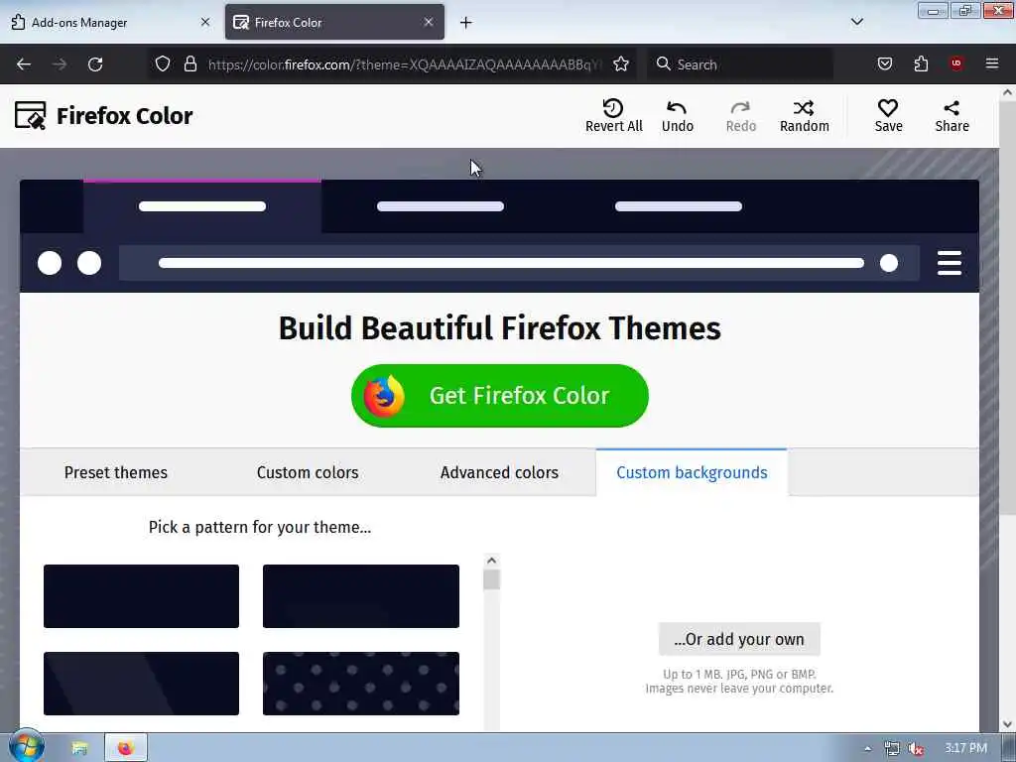
Task: Click the page scrollbar down arrow
Action: click(x=1007, y=724)
